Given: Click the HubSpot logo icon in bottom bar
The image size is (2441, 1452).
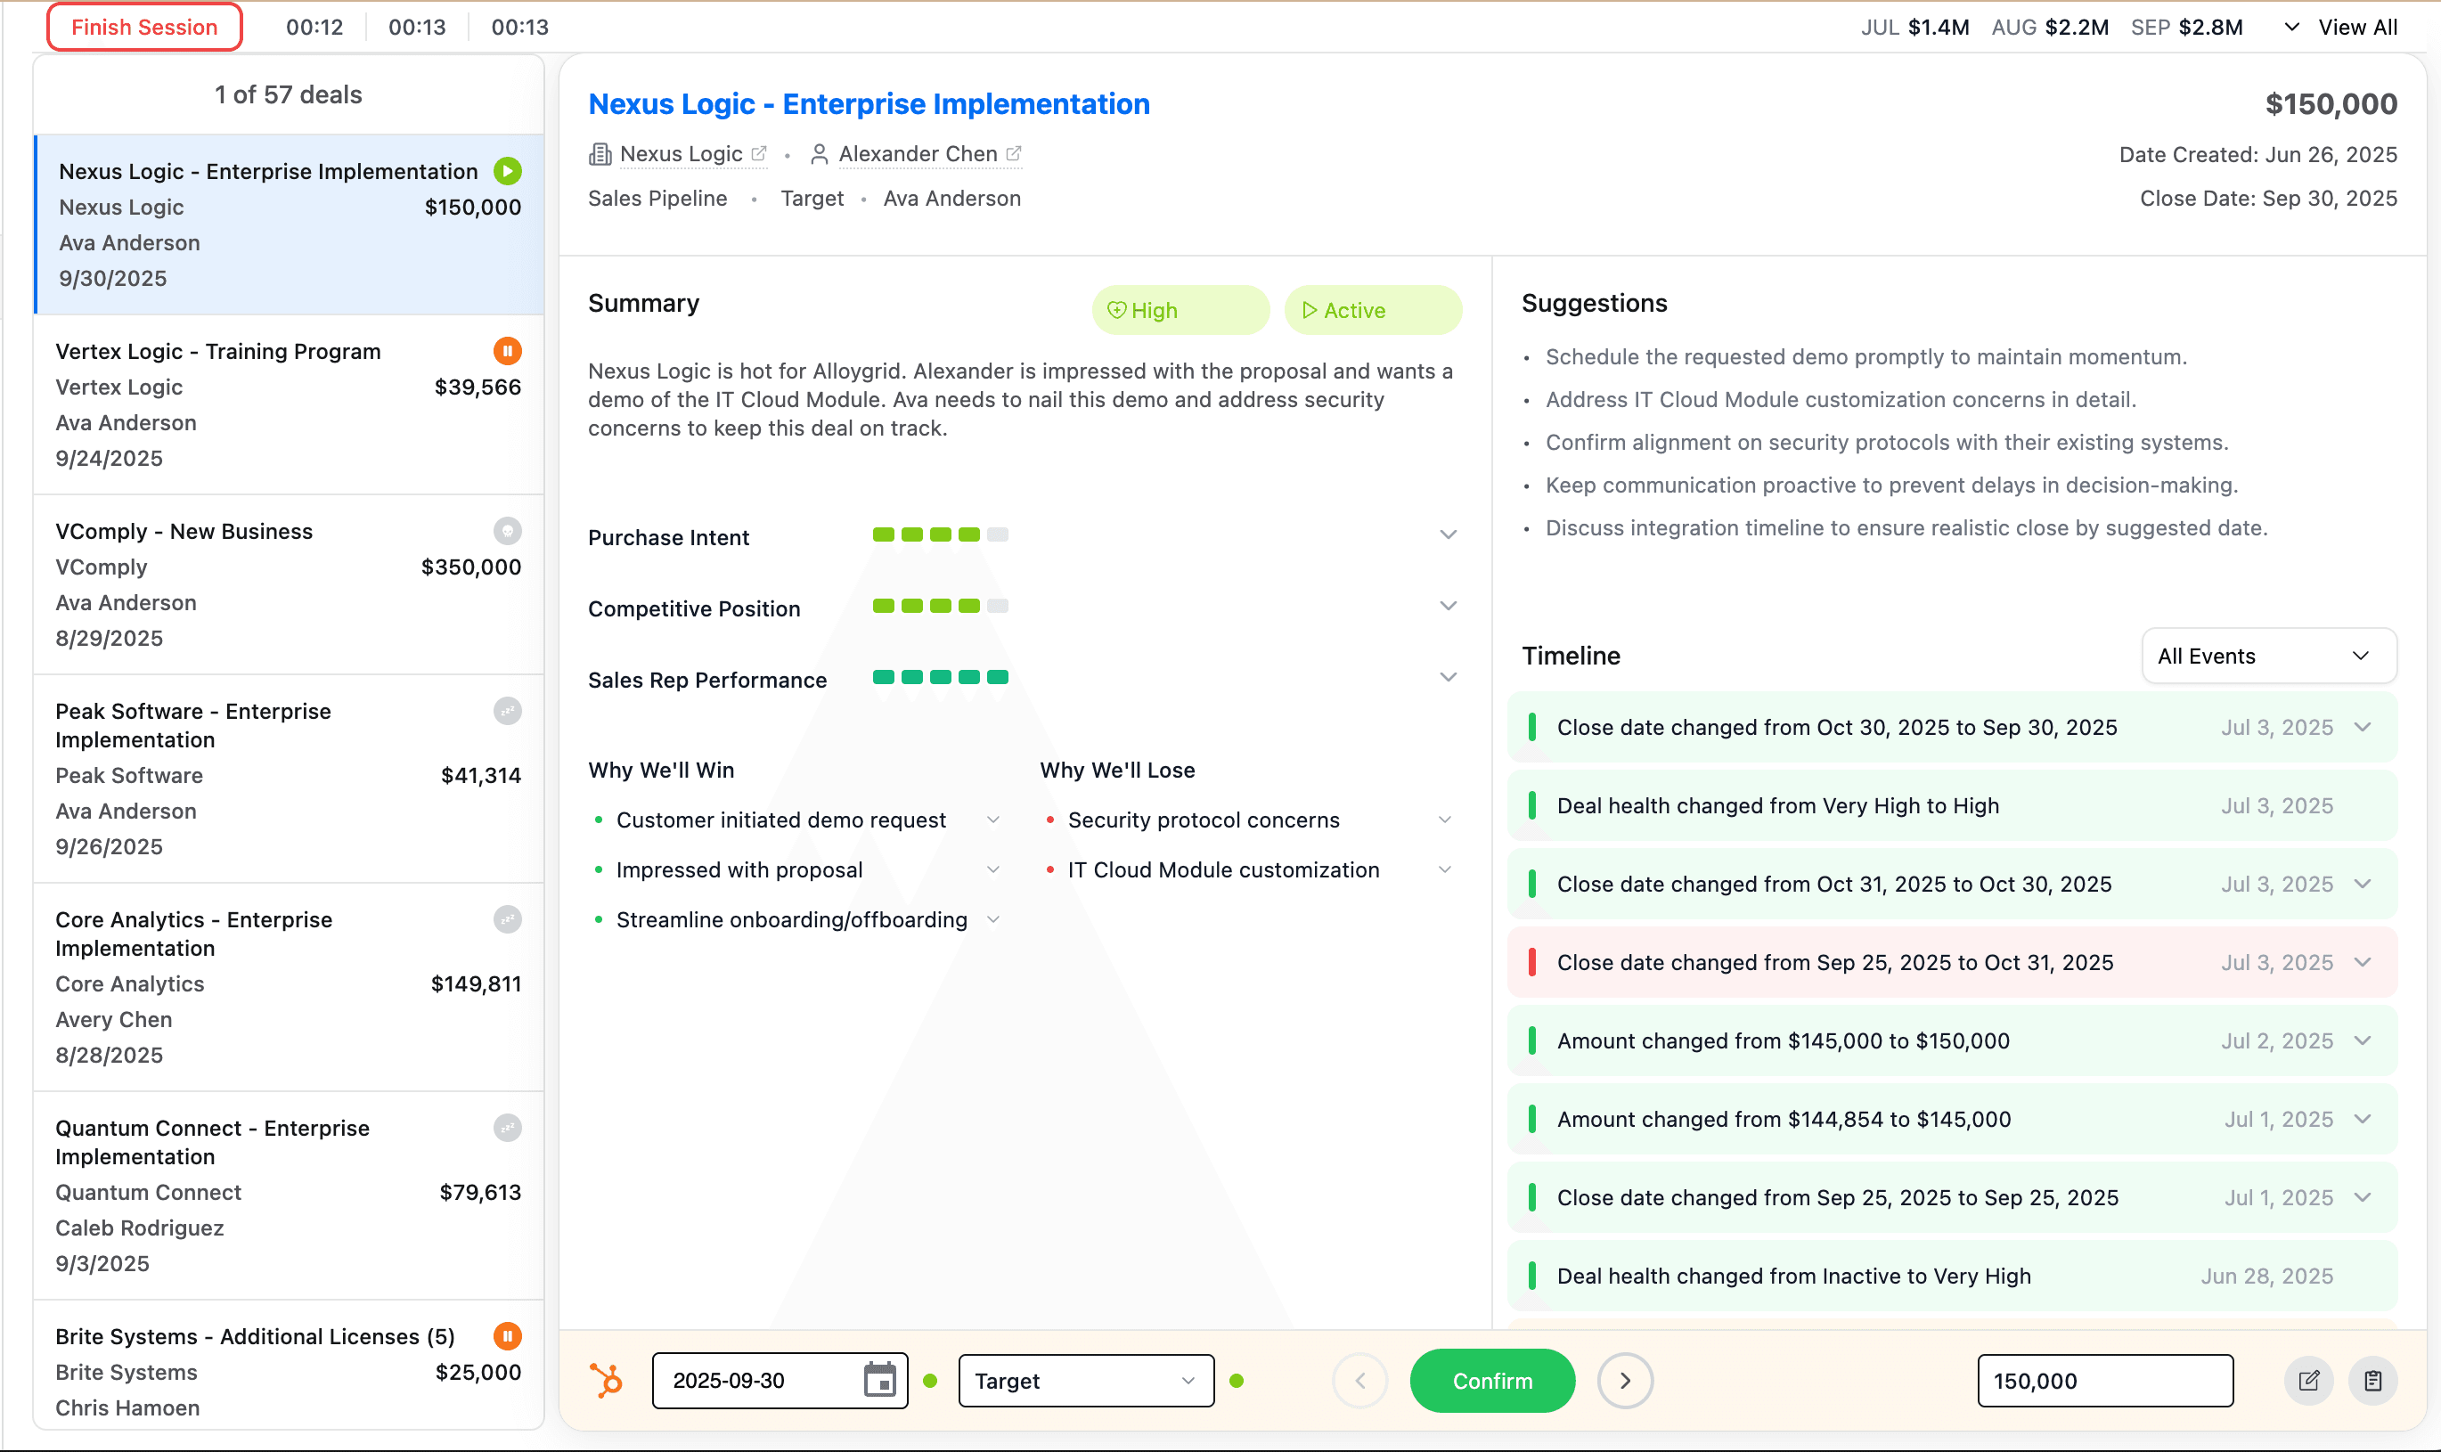Looking at the screenshot, I should point(606,1381).
